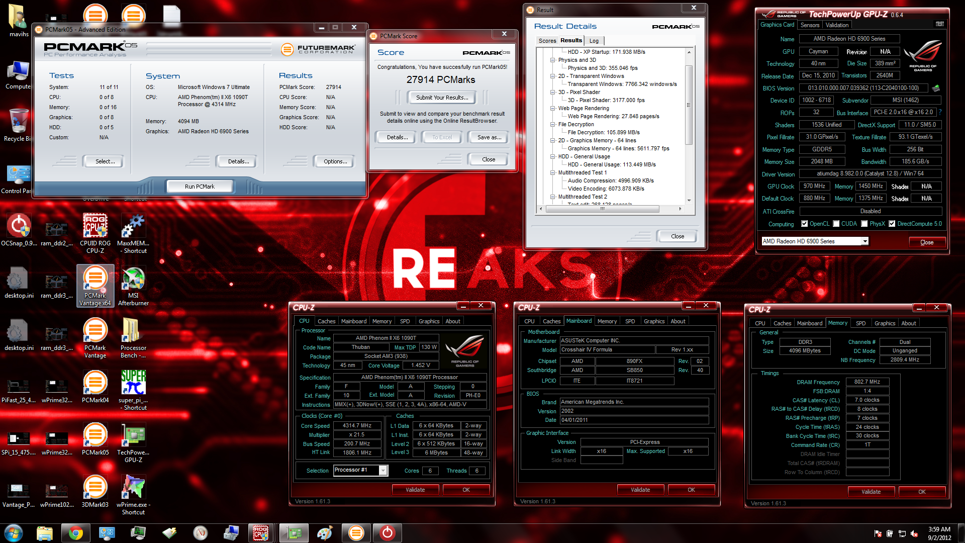Viewport: 965px width, 543px height.
Task: Toggle the DirectCompute 5.0 checkbox
Action: (892, 224)
